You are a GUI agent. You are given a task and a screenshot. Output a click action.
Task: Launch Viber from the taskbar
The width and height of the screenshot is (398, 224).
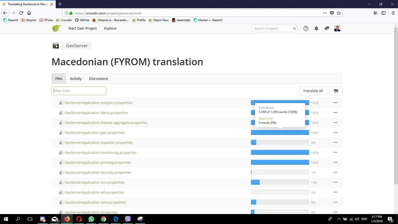128,219
